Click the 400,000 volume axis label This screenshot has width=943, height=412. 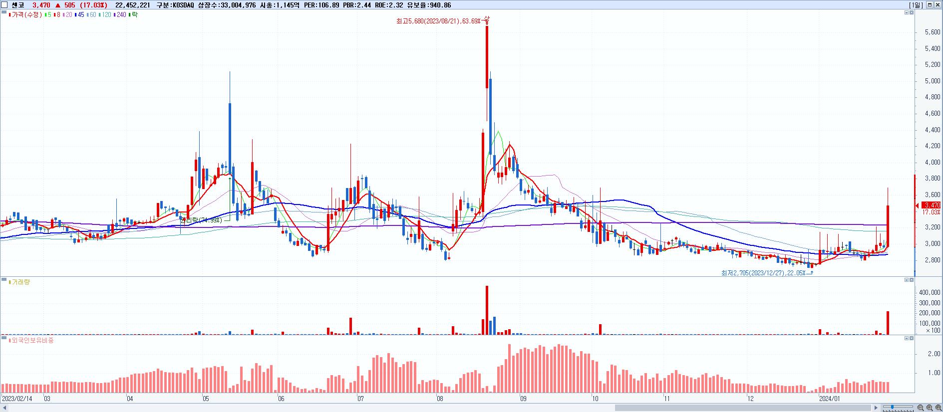tap(930, 292)
